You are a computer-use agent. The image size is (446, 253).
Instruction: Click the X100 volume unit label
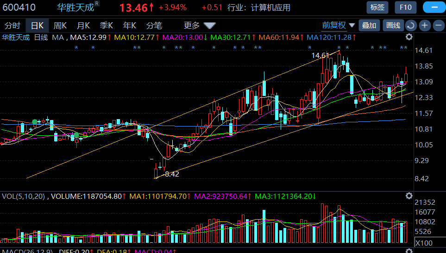point(424,243)
